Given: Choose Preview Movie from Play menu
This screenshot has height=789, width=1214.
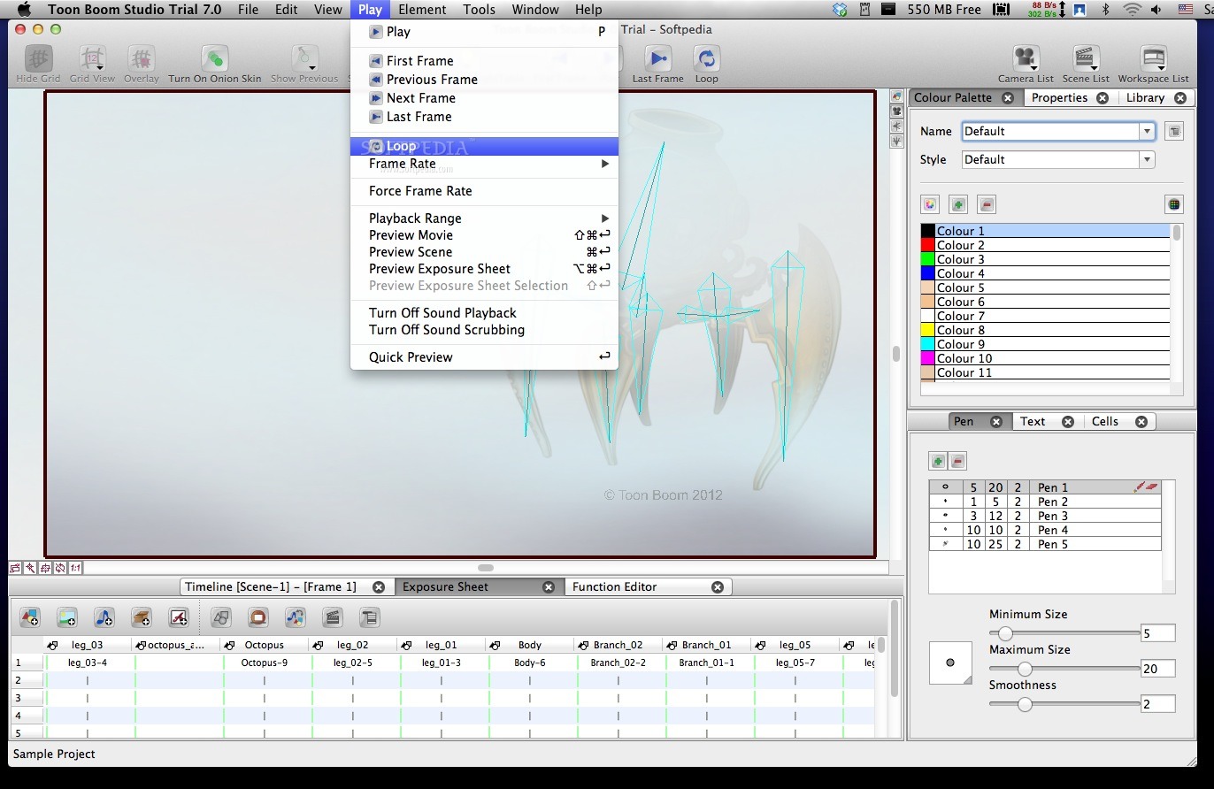Looking at the screenshot, I should pos(484,235).
